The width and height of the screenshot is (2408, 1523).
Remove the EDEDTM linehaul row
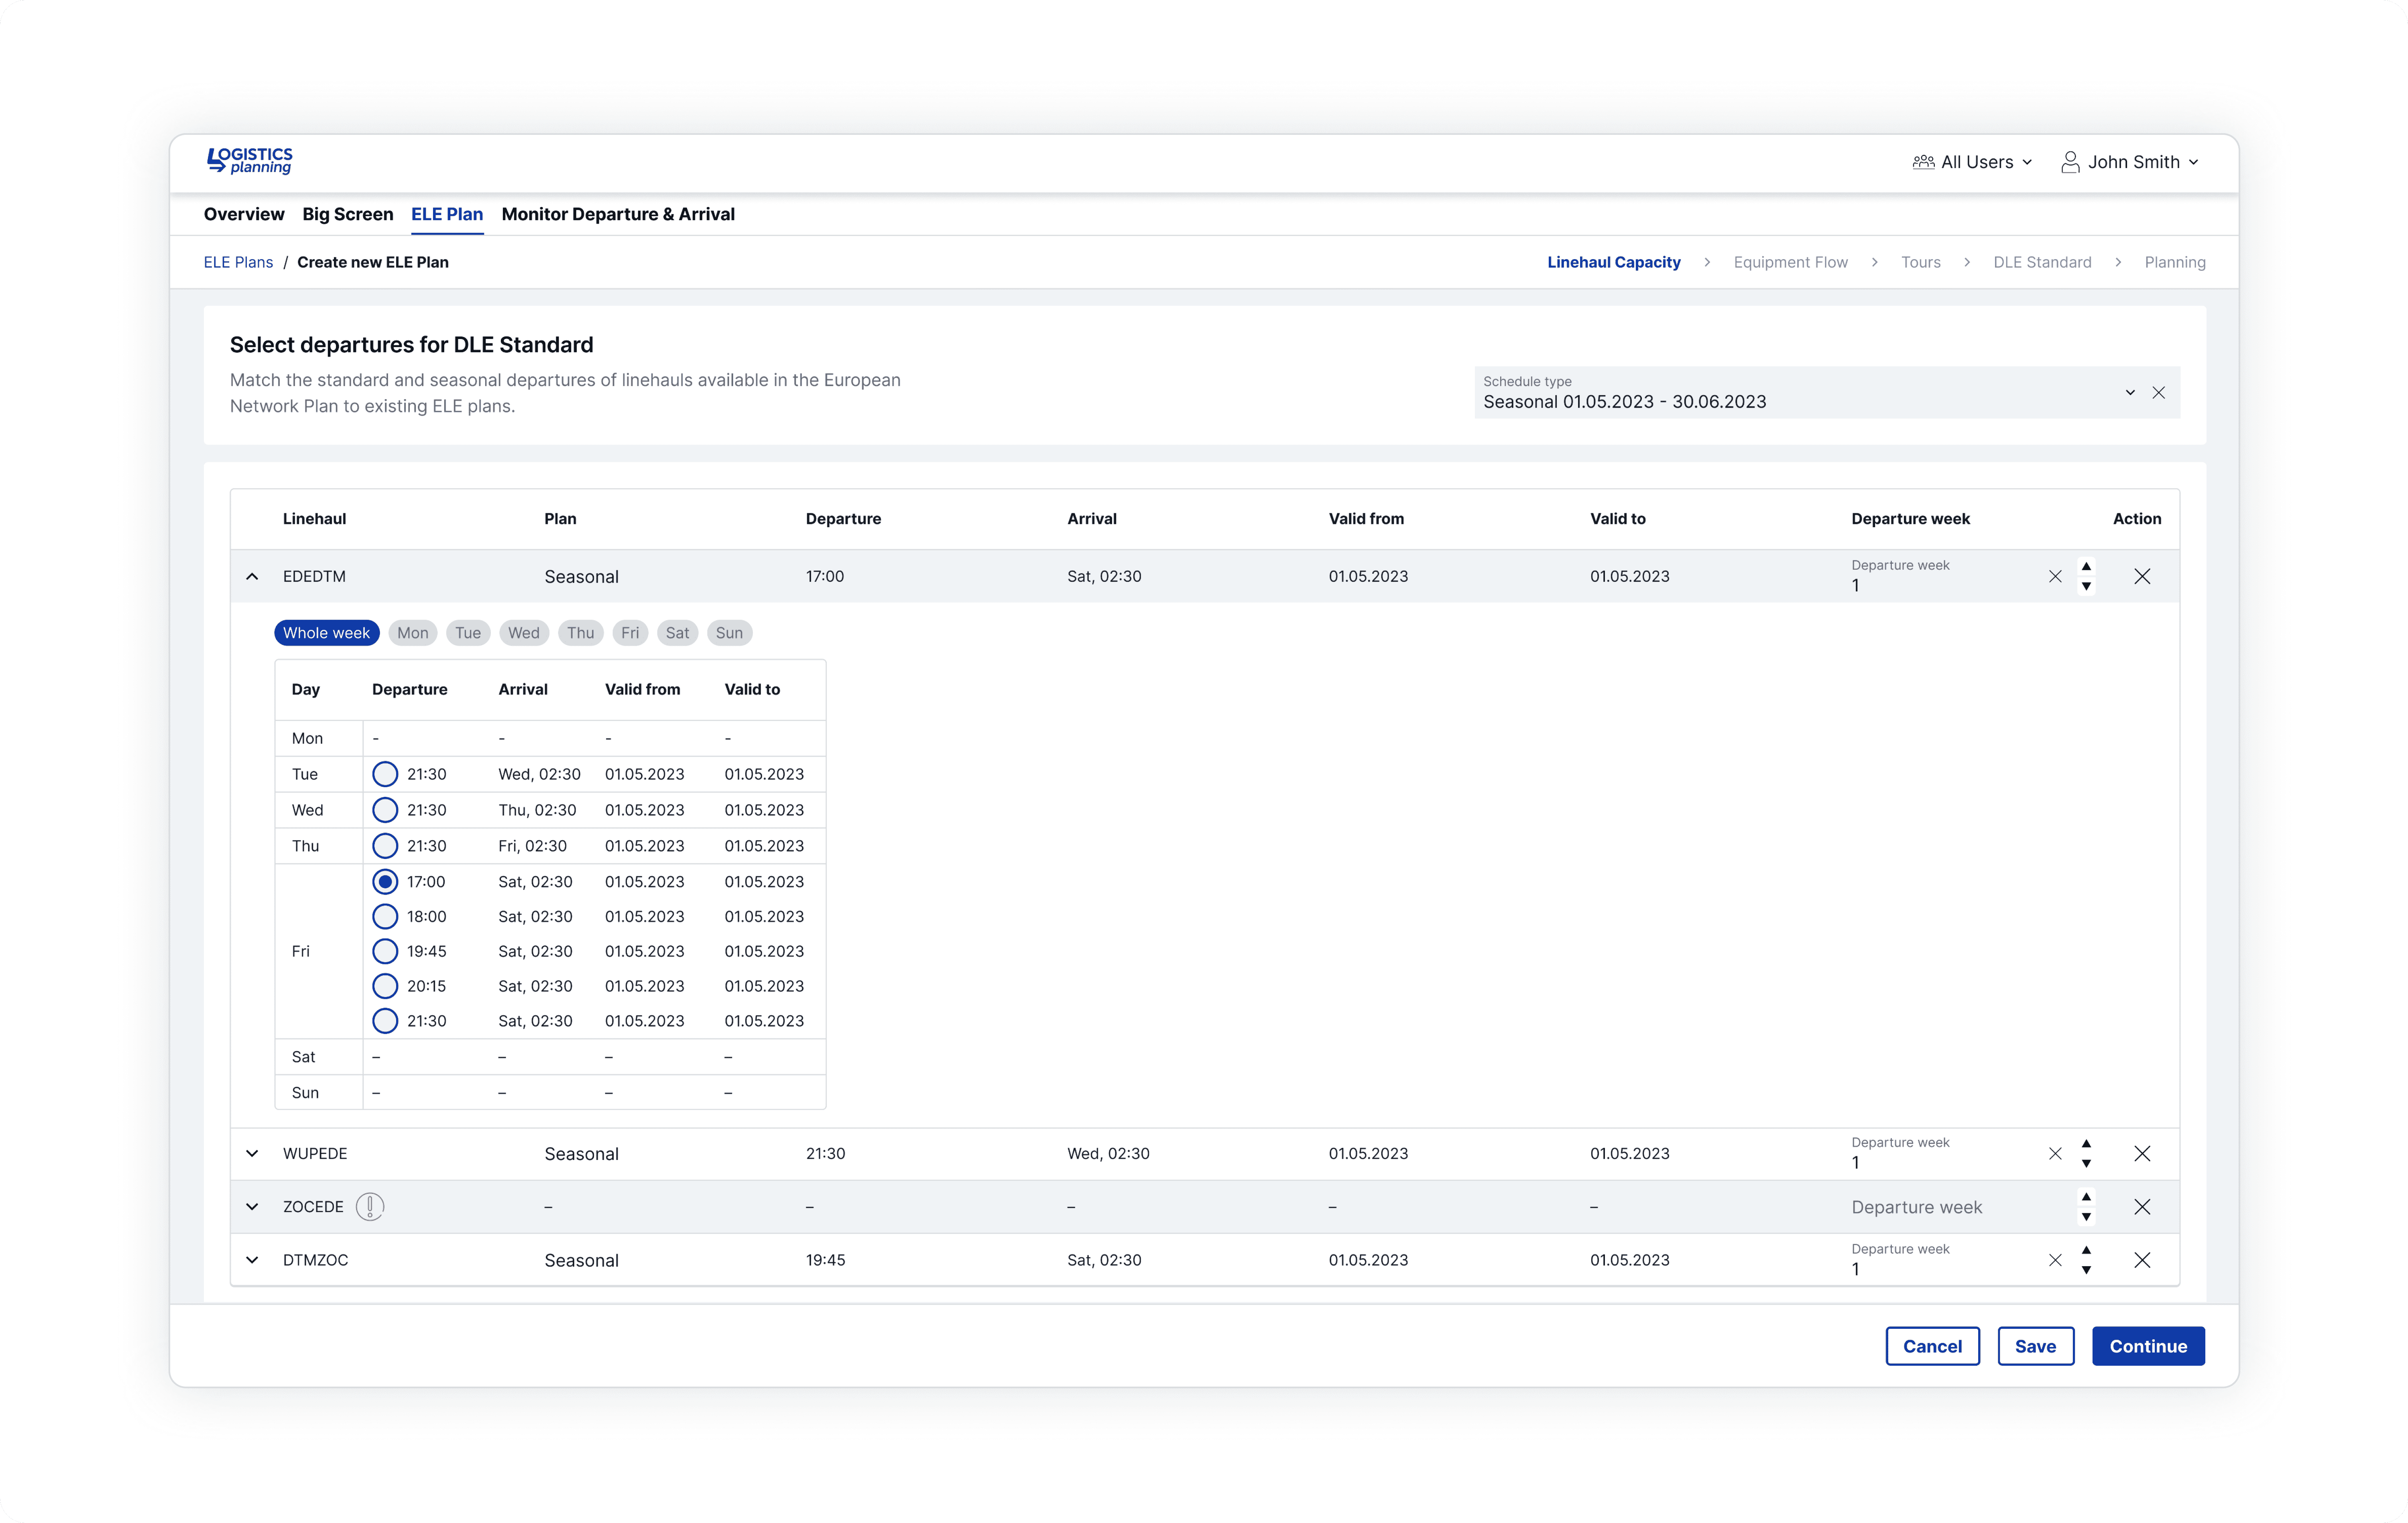point(2141,576)
